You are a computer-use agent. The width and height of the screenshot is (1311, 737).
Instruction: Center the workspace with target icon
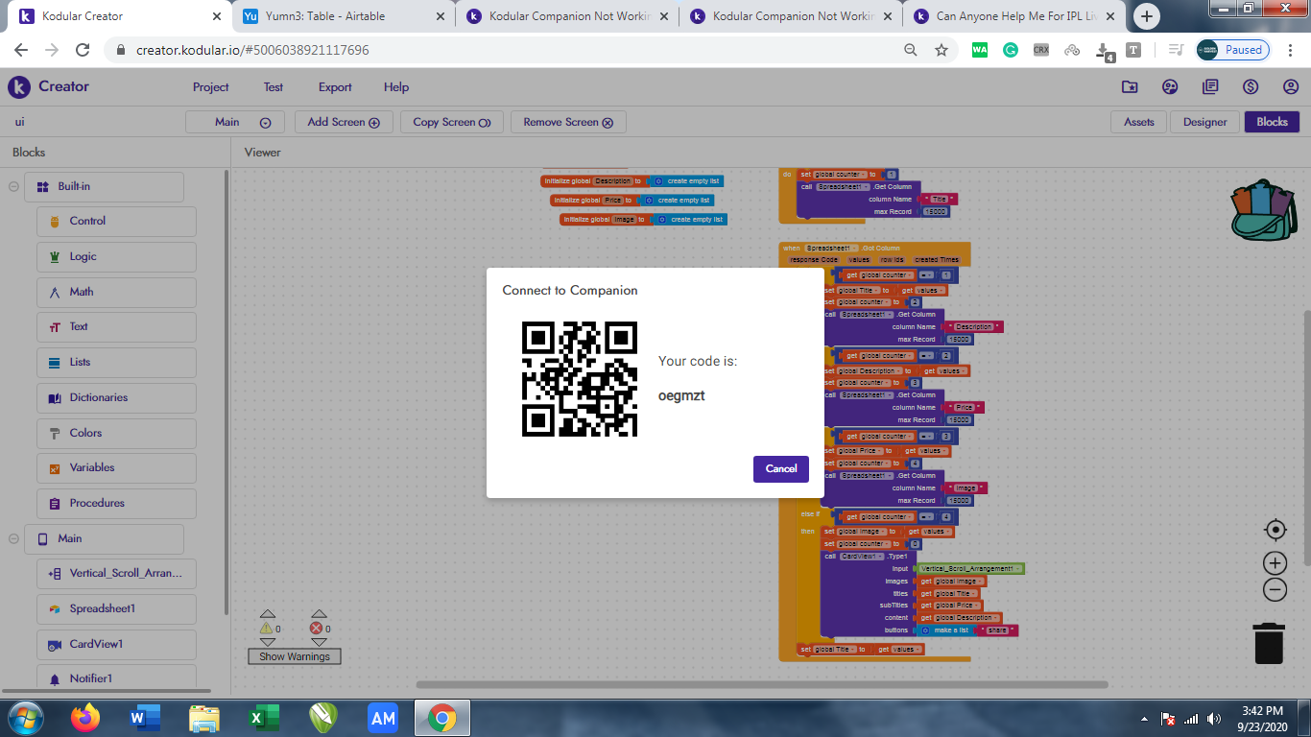coord(1275,529)
